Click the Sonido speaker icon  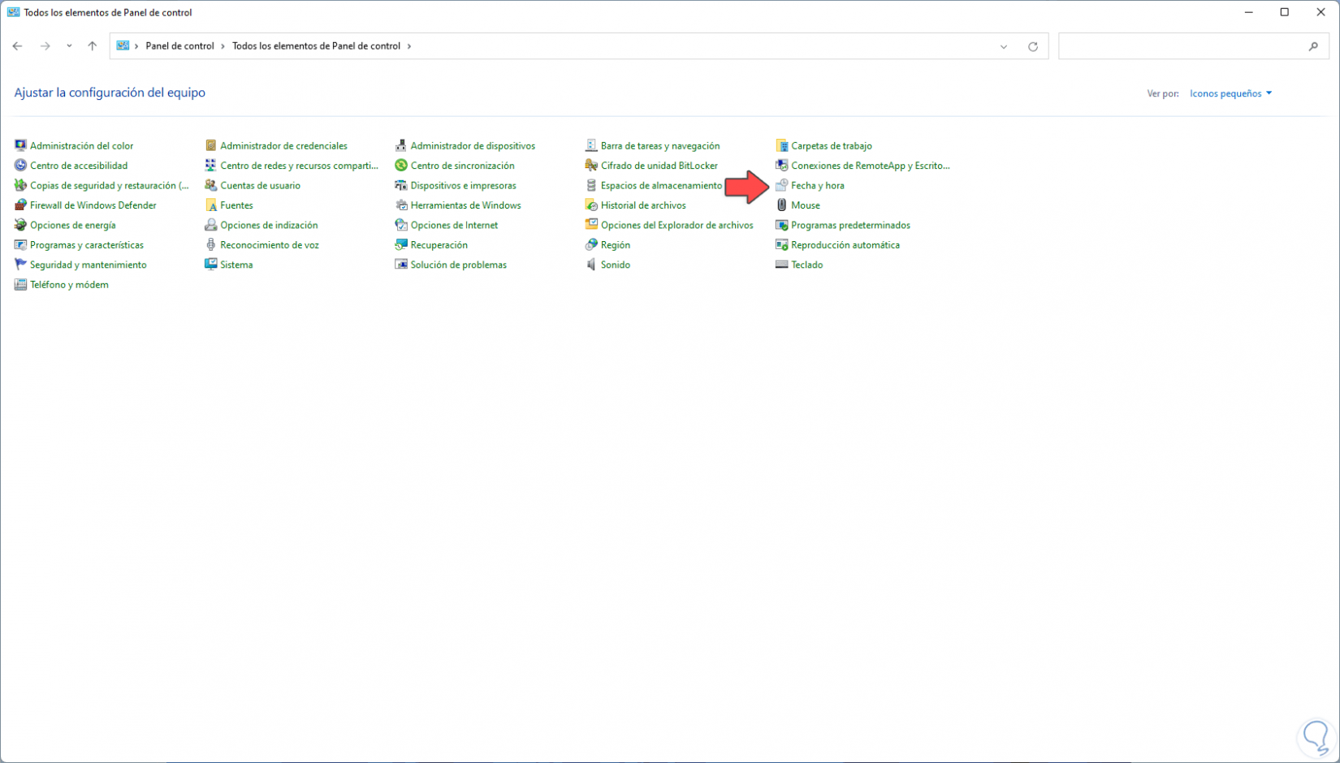click(591, 265)
